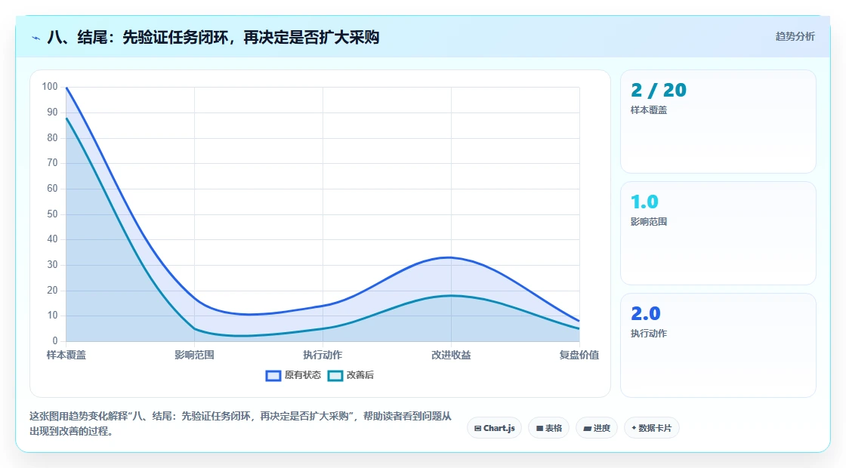Click the 趋势分析 label in the header
The width and height of the screenshot is (846, 468).
tap(795, 36)
